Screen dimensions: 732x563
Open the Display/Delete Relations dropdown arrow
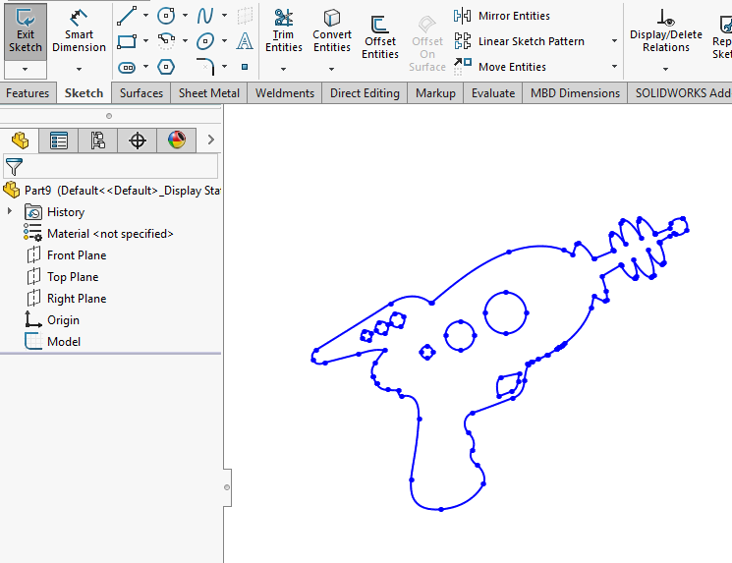[x=666, y=69]
